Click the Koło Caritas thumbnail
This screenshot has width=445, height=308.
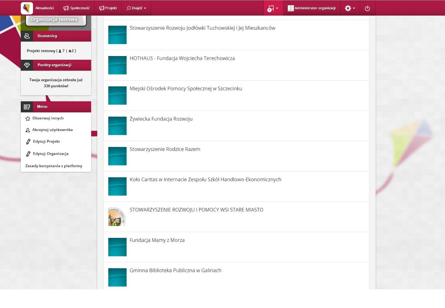[x=117, y=187]
